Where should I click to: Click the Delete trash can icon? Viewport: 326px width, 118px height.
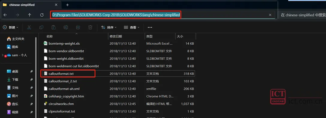click(x=90, y=27)
